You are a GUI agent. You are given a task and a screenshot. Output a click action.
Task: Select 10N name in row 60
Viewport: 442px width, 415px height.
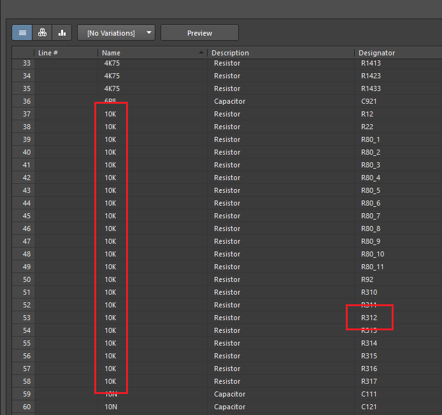(111, 407)
